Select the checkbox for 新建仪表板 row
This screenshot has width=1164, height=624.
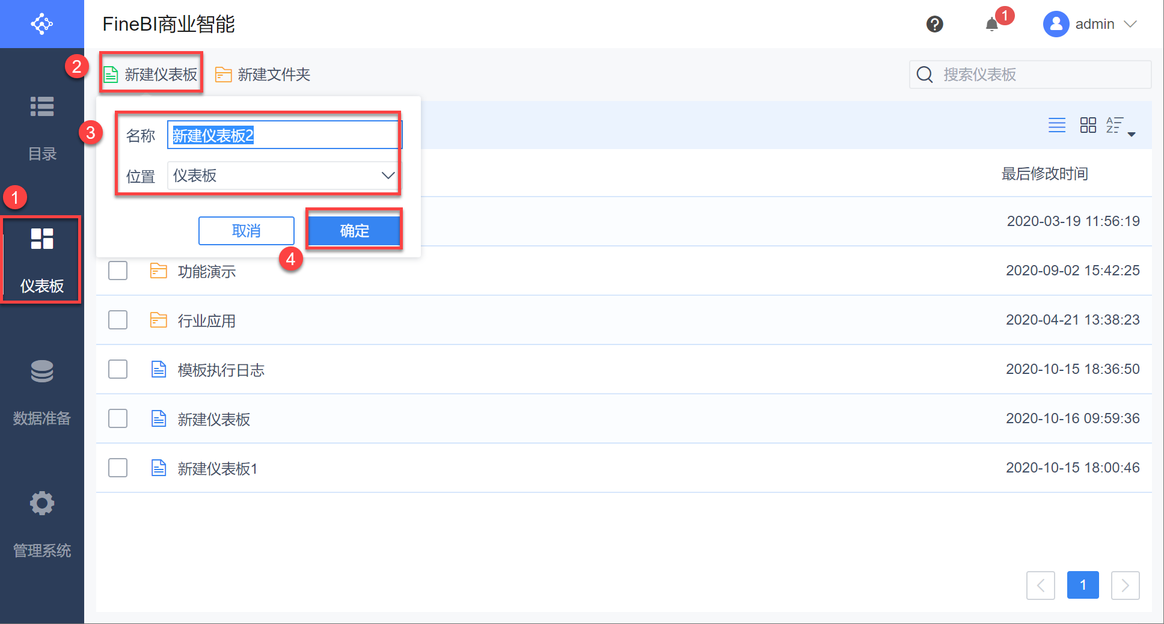point(118,418)
